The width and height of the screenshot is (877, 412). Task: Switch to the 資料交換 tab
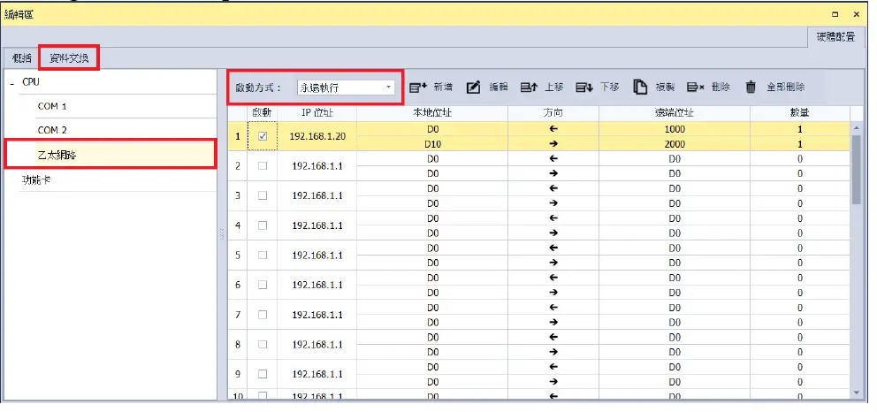click(x=69, y=58)
